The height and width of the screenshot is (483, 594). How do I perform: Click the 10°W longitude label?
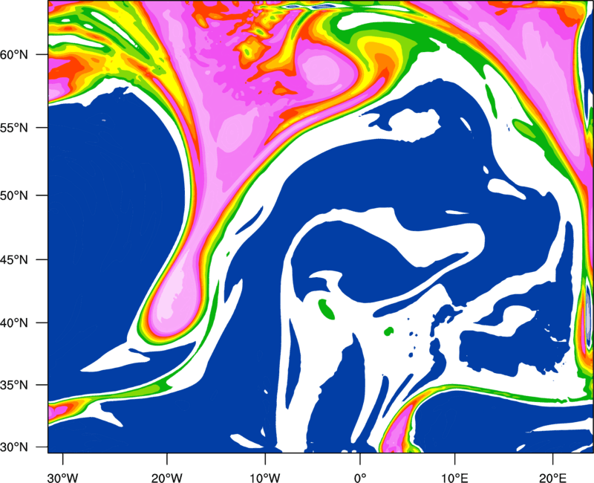point(265,478)
